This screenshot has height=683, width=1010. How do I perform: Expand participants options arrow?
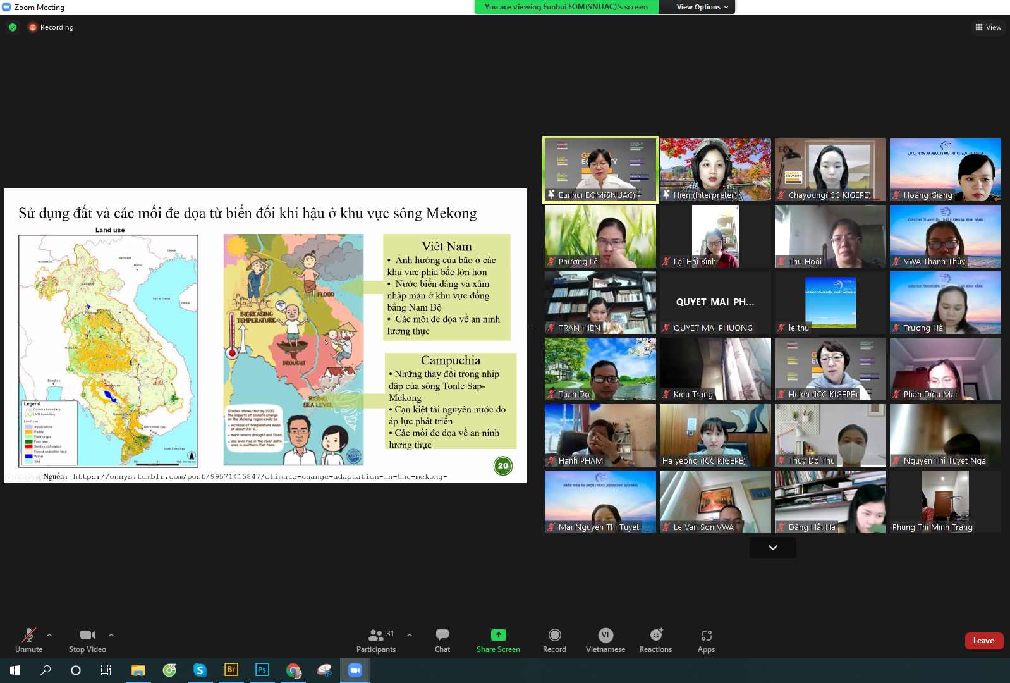coord(410,635)
